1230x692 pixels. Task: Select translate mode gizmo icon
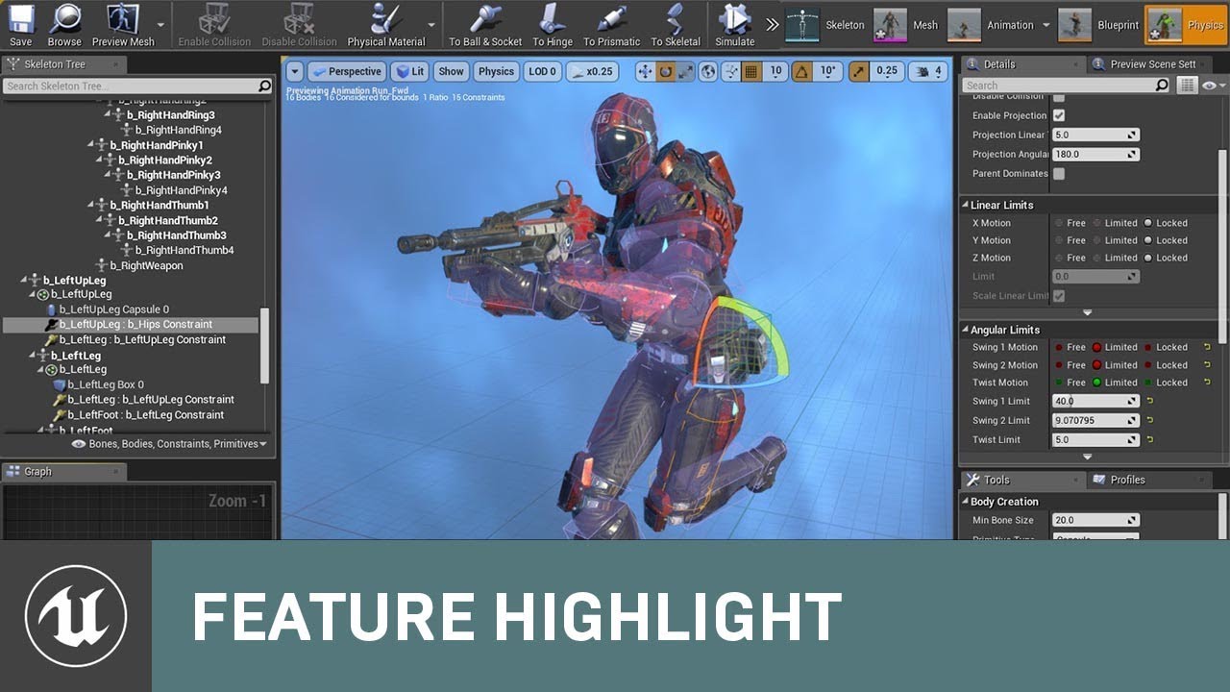[x=645, y=71]
